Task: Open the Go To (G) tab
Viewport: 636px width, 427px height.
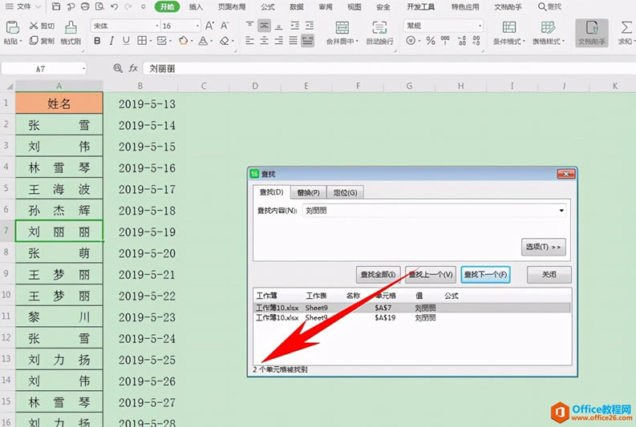Action: 345,192
